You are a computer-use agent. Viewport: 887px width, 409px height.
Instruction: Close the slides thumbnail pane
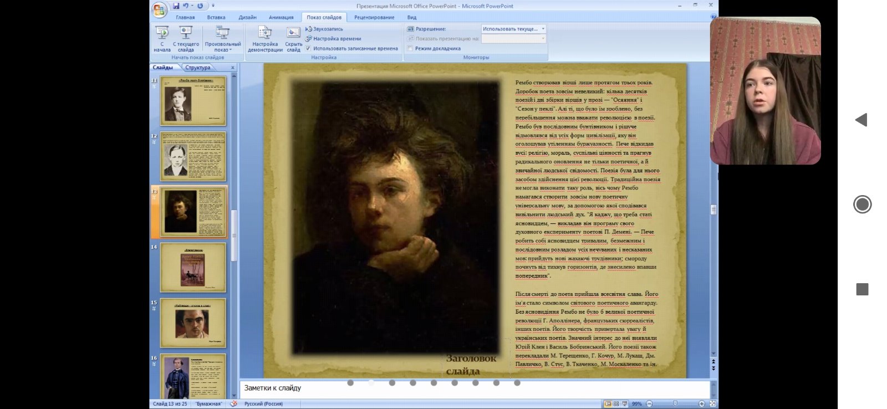click(233, 68)
